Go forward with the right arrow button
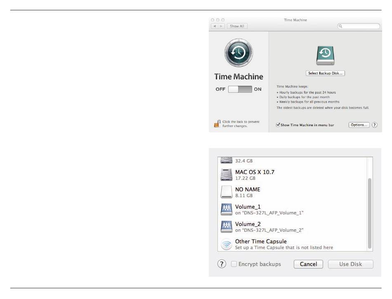Screen dimensions: 392x299 tap(221, 26)
